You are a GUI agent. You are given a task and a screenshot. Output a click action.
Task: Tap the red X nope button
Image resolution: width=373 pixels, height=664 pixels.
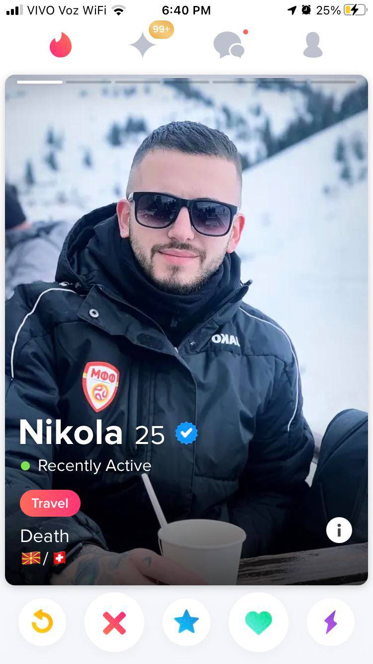114,622
